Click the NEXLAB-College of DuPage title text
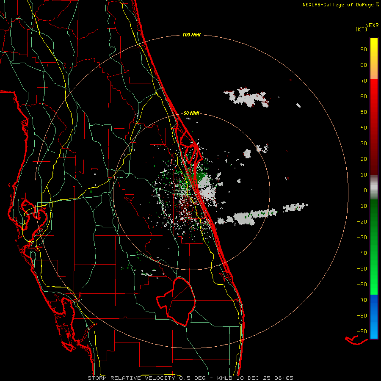381x381 pixels. tap(339, 5)
